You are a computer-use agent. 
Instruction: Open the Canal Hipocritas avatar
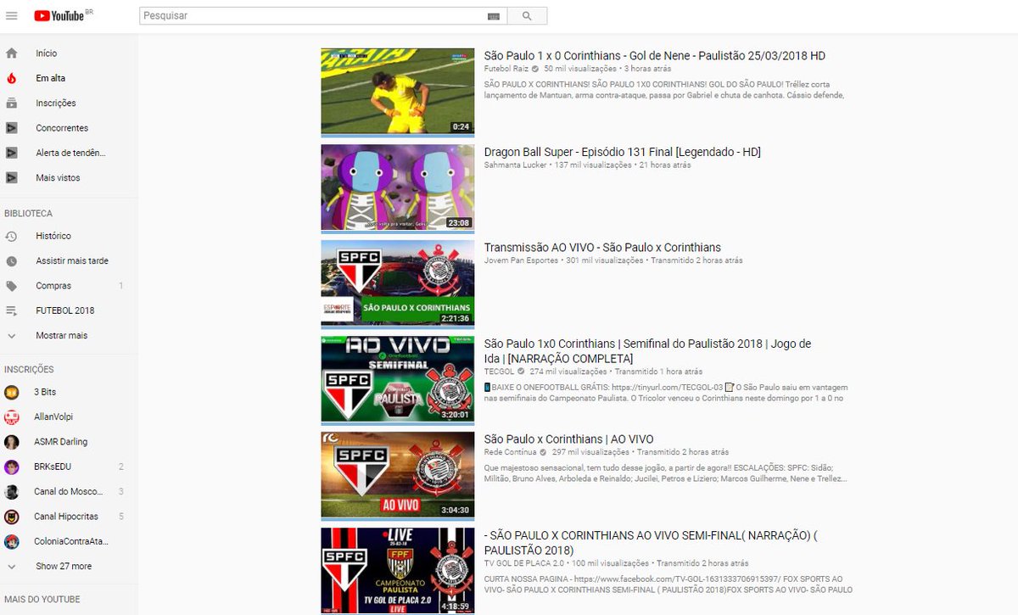tap(12, 517)
